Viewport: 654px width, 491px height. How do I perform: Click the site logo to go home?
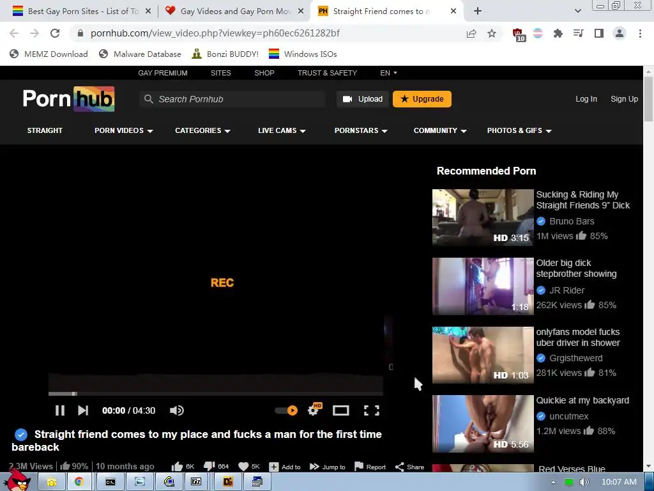pyautogui.click(x=69, y=99)
